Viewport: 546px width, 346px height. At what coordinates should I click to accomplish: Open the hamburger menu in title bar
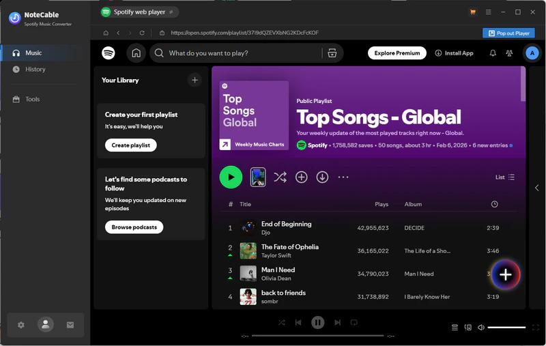point(488,12)
